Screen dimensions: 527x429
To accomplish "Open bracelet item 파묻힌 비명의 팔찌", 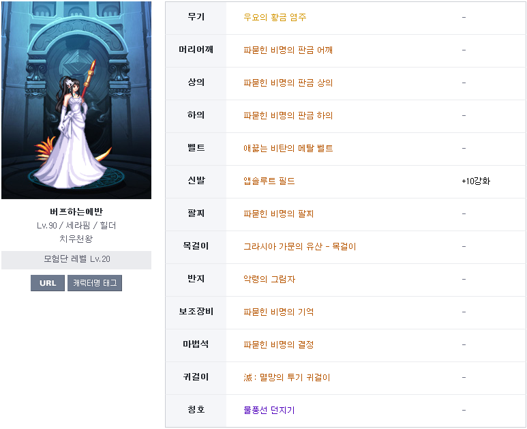I will [278, 214].
